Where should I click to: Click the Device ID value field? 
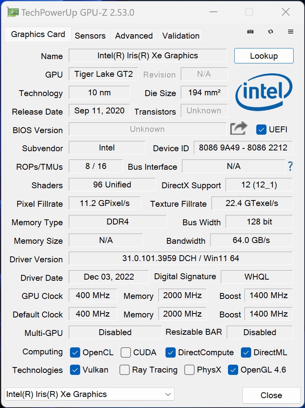[243, 148]
